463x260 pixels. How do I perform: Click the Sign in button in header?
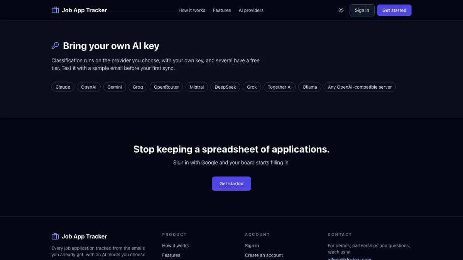[x=362, y=10]
